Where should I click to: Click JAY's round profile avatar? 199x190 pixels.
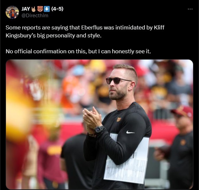[12, 12]
